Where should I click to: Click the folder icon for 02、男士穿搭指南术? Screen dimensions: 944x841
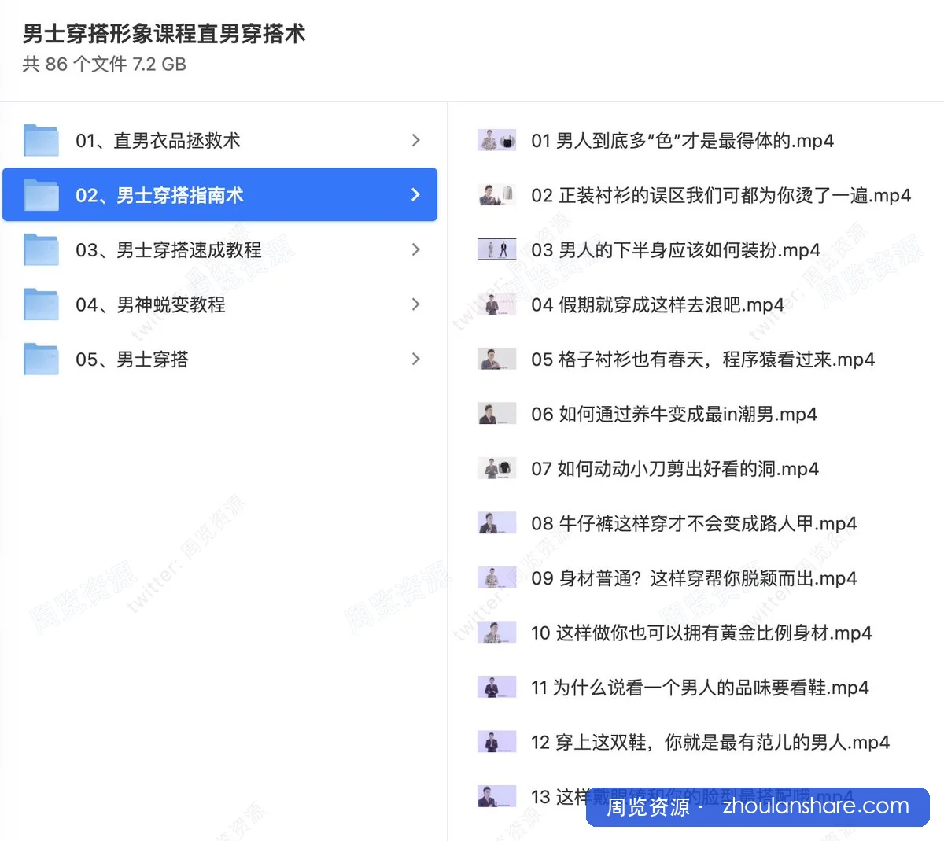[41, 195]
